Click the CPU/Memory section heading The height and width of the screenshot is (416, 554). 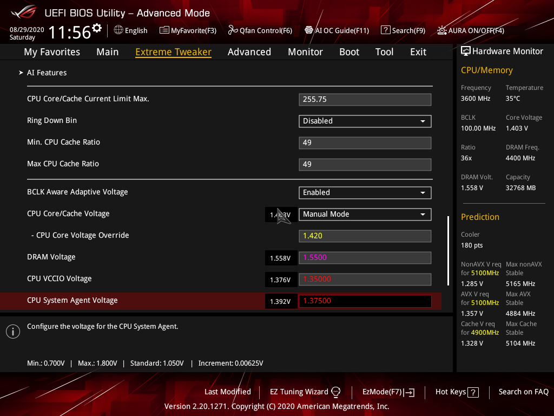[x=486, y=70]
